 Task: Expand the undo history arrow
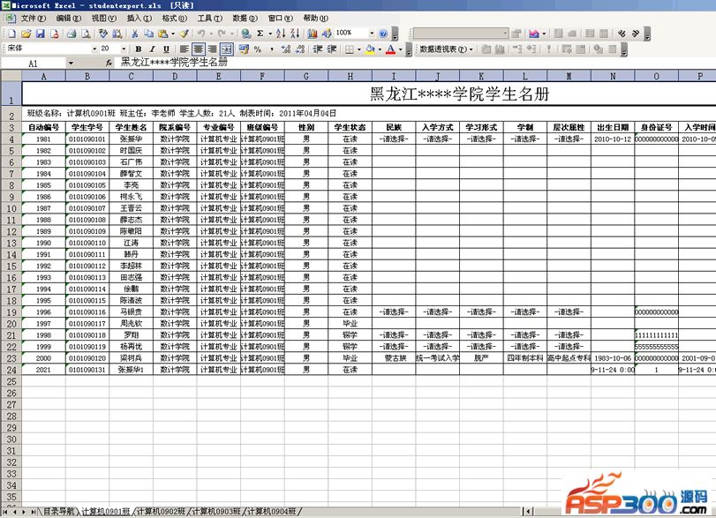[210, 34]
